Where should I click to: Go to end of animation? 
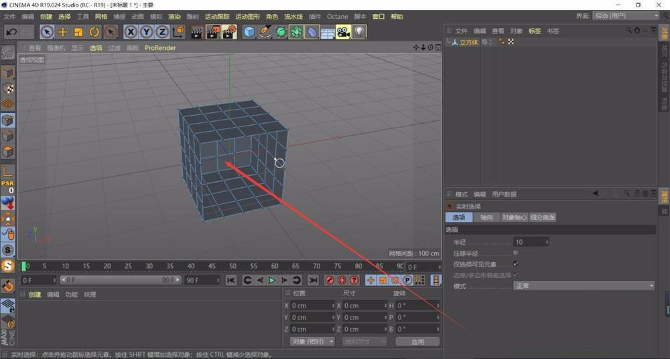point(313,280)
